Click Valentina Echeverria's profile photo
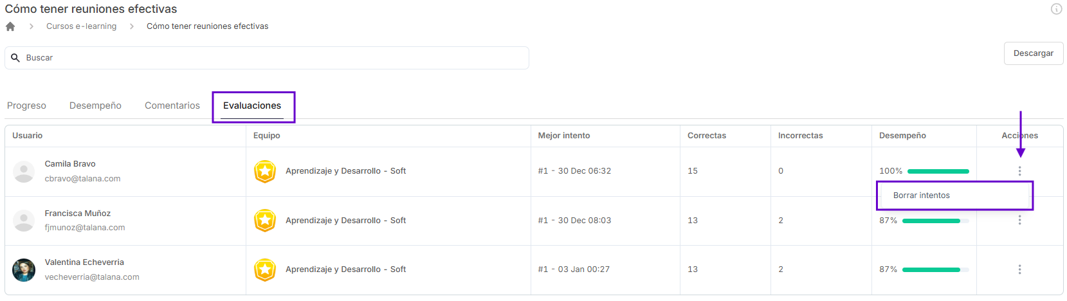The height and width of the screenshot is (301, 1067). tap(24, 270)
